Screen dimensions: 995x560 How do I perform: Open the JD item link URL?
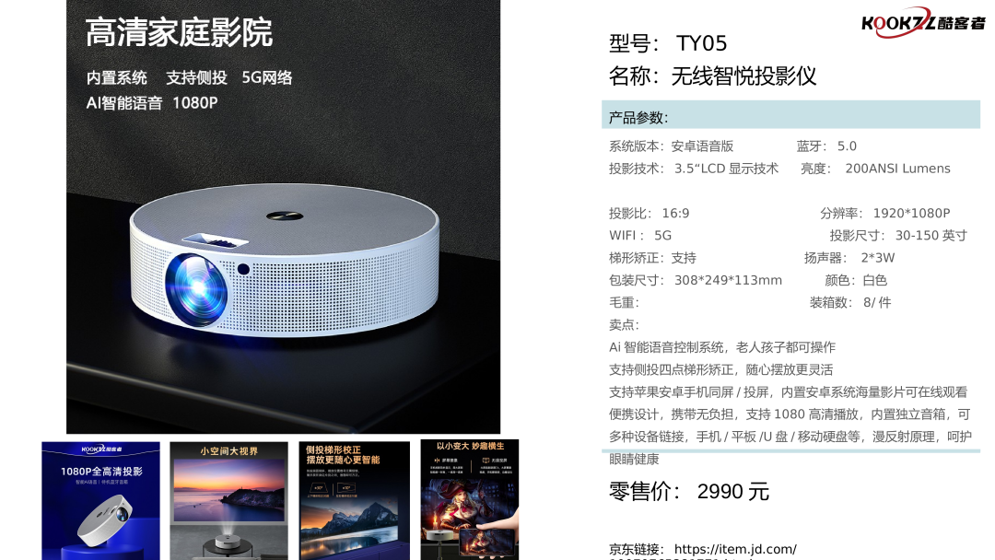(735, 549)
